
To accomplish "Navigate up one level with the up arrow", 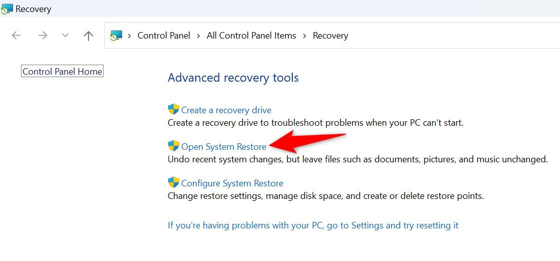I will tap(89, 36).
